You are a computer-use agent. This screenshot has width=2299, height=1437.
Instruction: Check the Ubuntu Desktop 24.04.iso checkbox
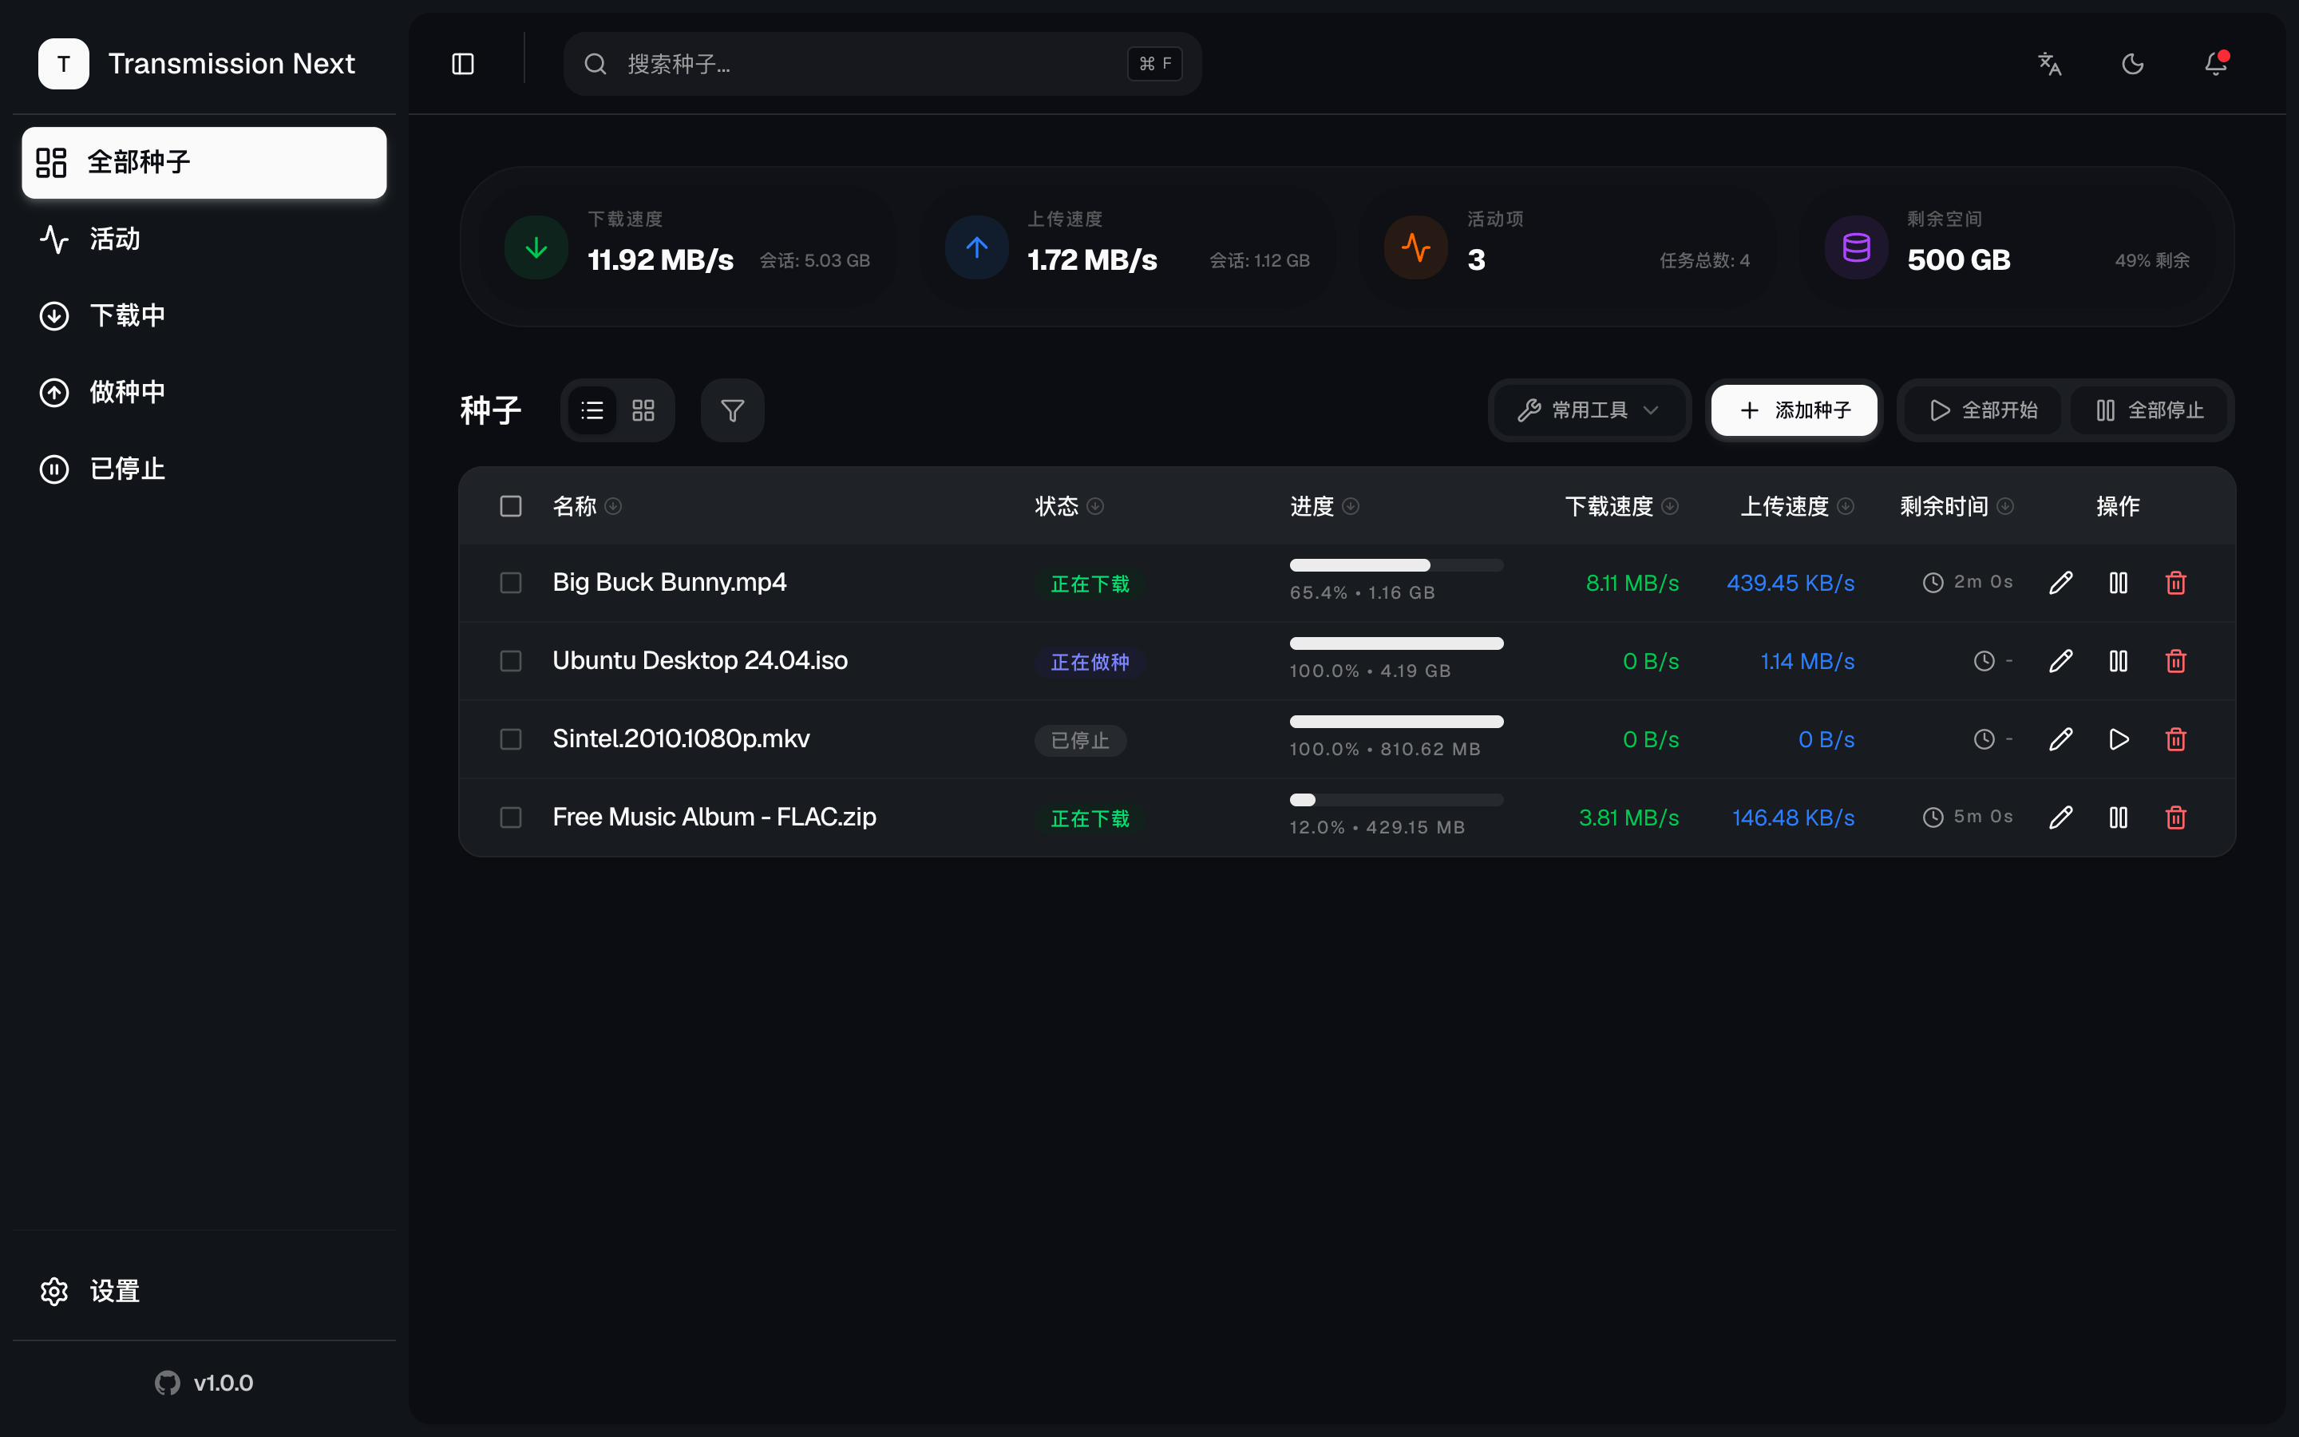pos(511,660)
